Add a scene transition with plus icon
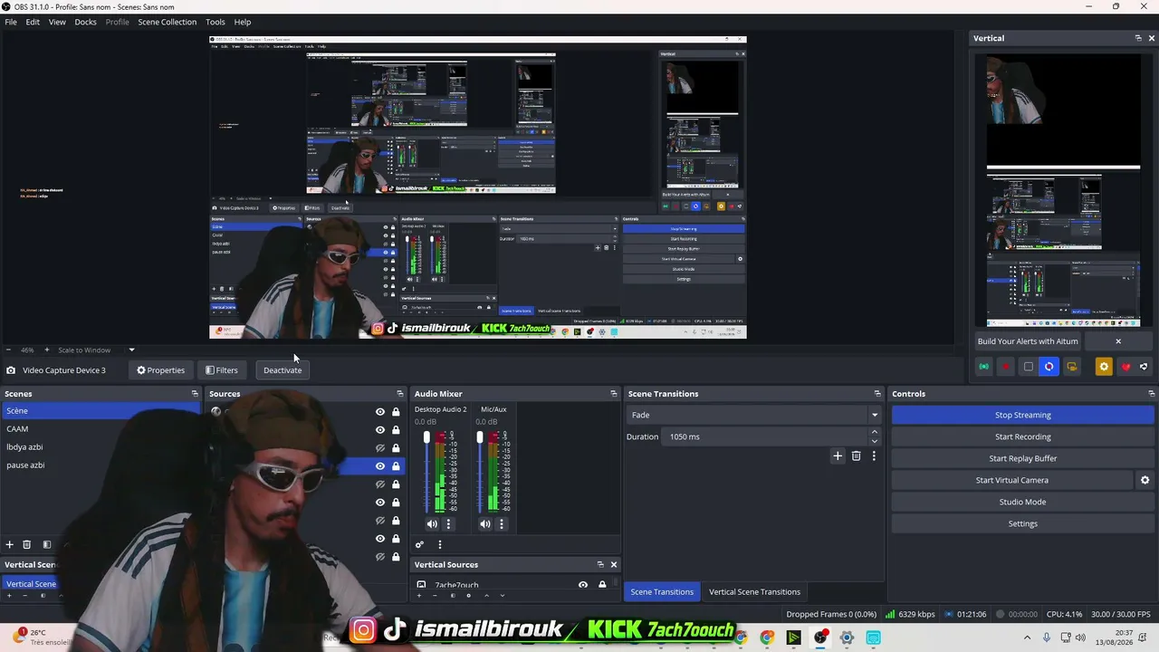Image resolution: width=1159 pixels, height=652 pixels. pos(838,456)
